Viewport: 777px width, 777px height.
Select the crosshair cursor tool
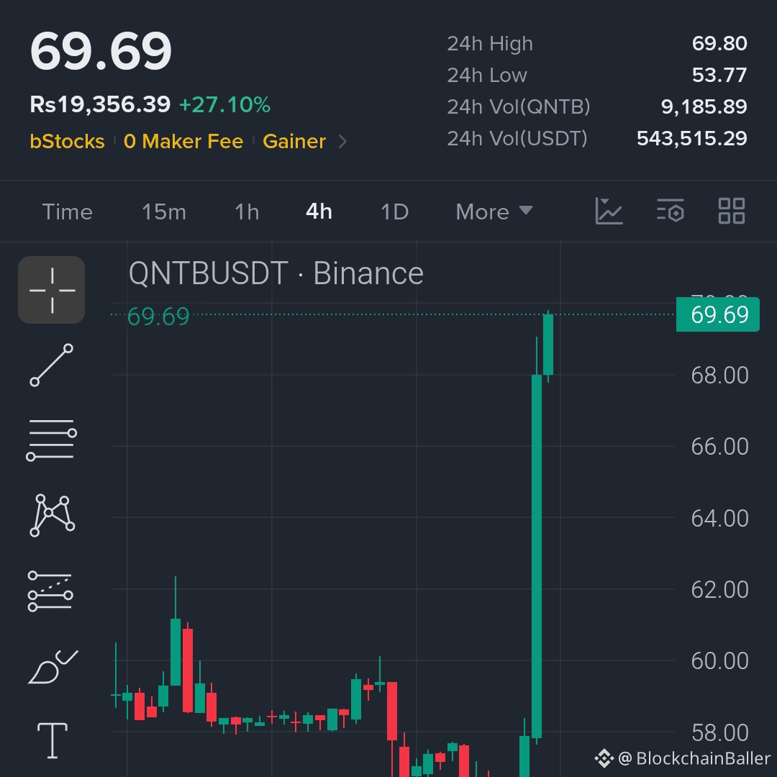click(x=52, y=290)
